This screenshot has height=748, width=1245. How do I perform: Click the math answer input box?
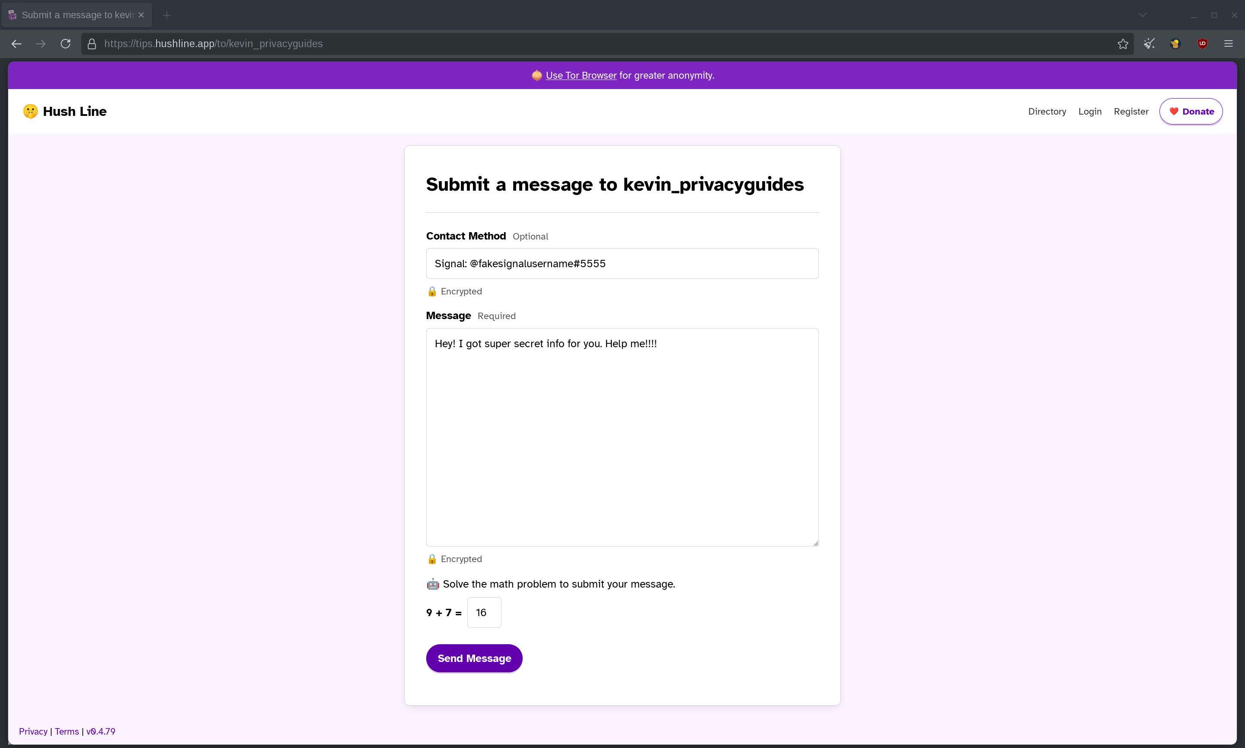484,612
